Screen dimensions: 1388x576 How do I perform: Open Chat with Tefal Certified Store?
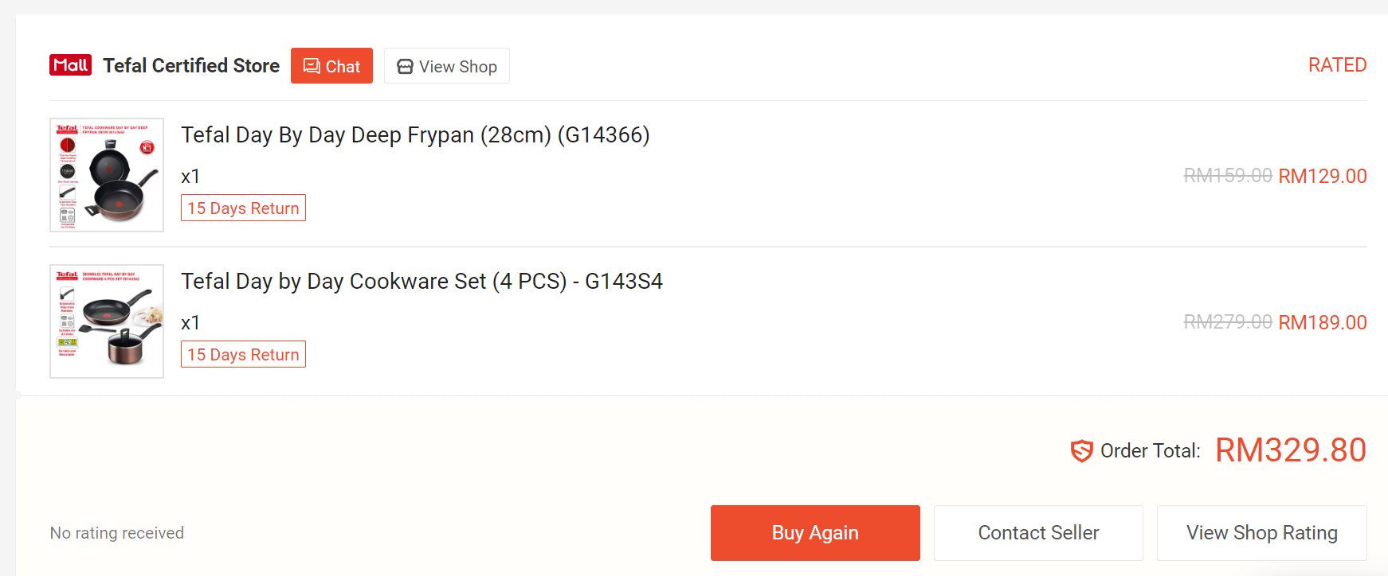point(331,66)
